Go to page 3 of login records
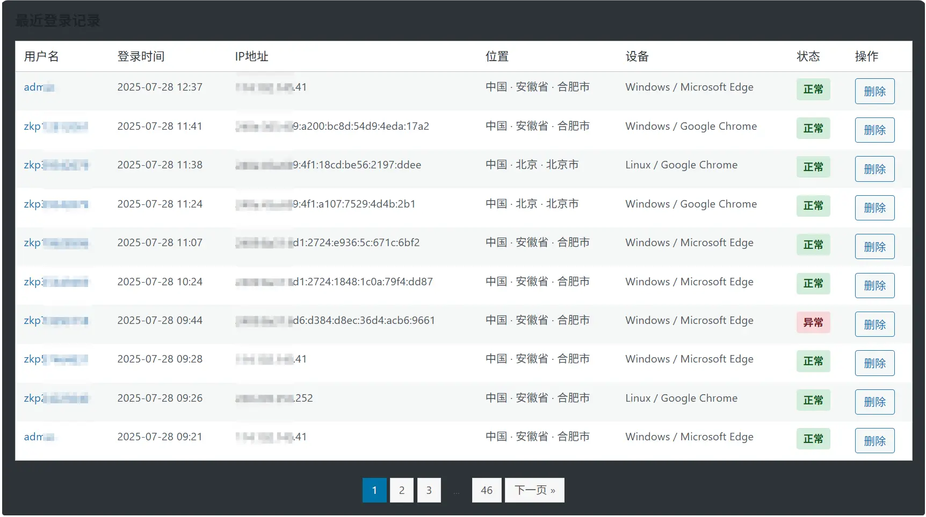 pyautogui.click(x=429, y=490)
